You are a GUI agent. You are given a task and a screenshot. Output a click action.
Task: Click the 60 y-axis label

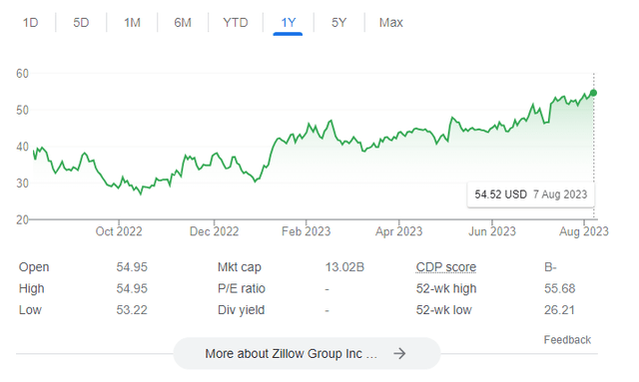22,73
